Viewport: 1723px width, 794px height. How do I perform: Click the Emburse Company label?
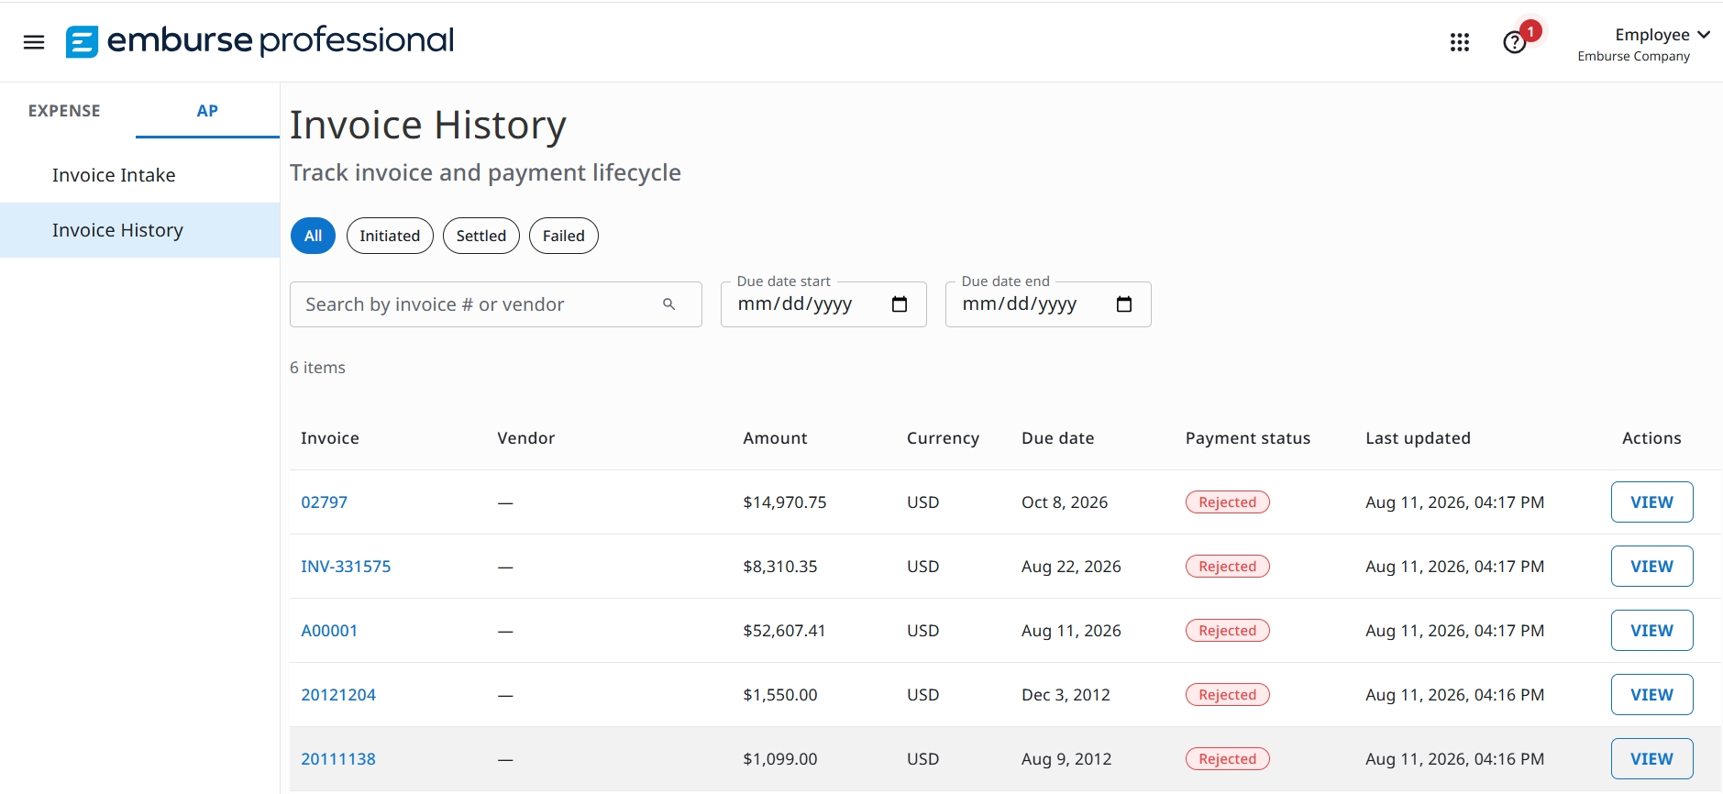[x=1633, y=56]
